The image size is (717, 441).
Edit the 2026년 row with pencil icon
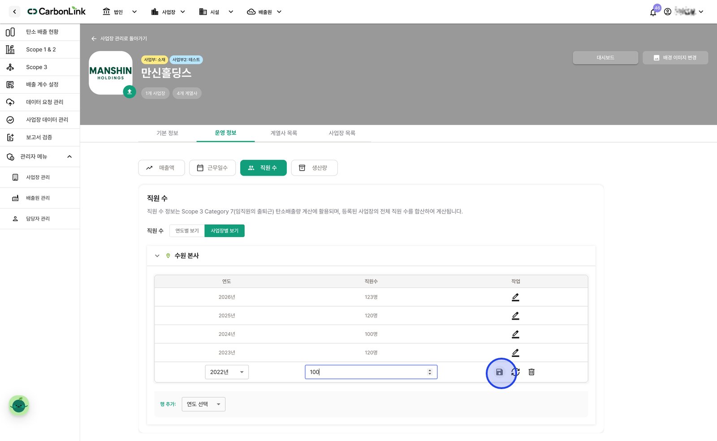(515, 297)
